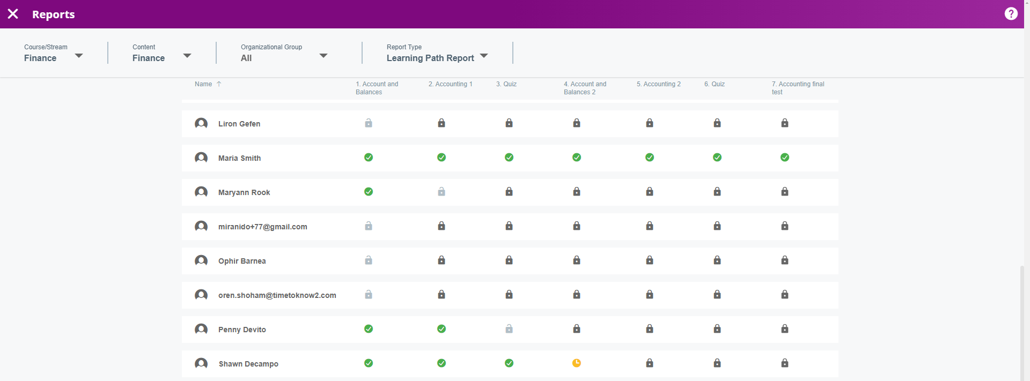Click Penny Devito's Quiz 3 lock icon
The width and height of the screenshot is (1030, 381).
(x=509, y=329)
